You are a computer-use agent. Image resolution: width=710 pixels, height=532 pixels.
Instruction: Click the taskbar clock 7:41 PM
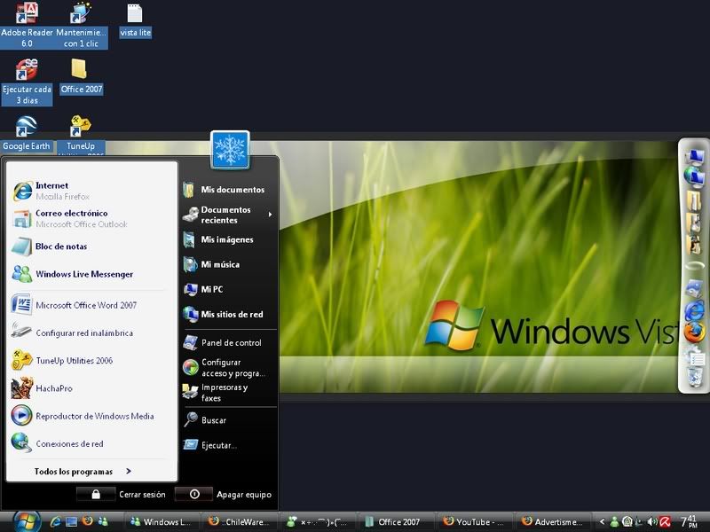click(690, 521)
